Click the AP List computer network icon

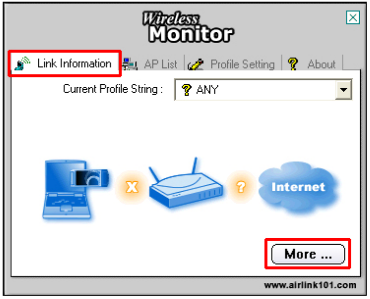pyautogui.click(x=130, y=64)
